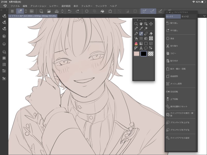207x155 pixels.
Task: Select the Selection pen tool
Action: coord(136,28)
